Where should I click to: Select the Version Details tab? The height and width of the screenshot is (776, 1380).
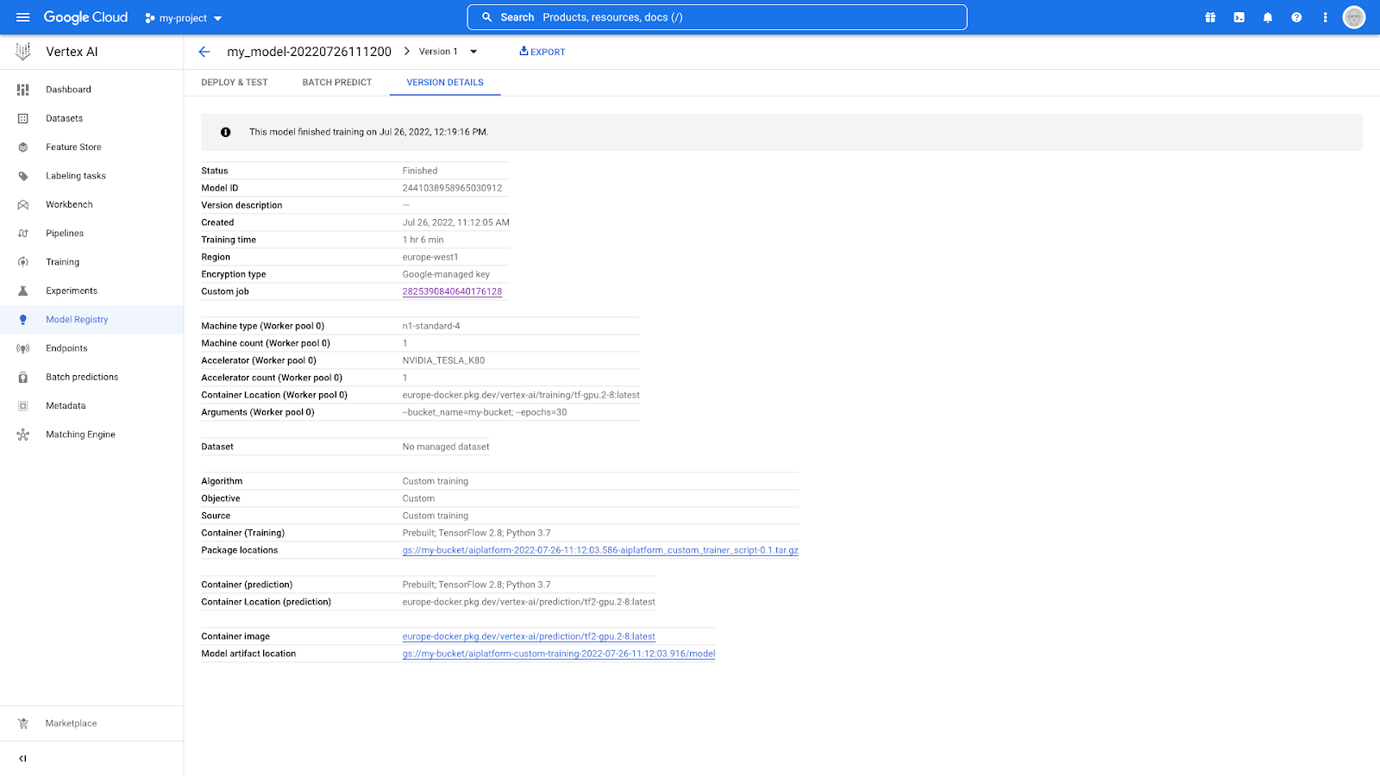pos(445,83)
